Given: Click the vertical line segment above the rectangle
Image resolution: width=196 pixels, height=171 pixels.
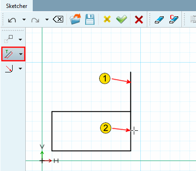Looking at the screenshot, I should (131, 92).
